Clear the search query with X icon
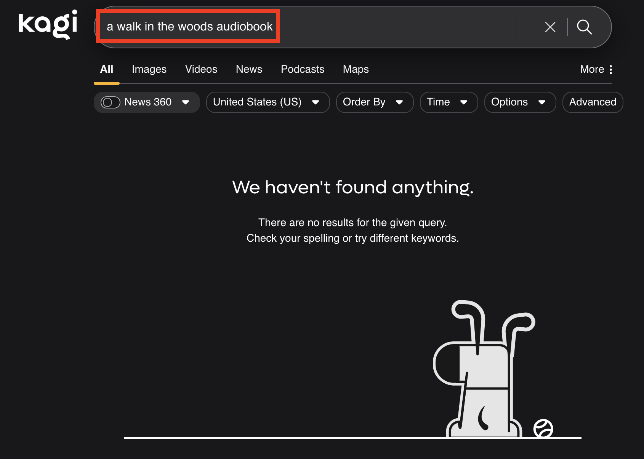644x459 pixels. 550,27
